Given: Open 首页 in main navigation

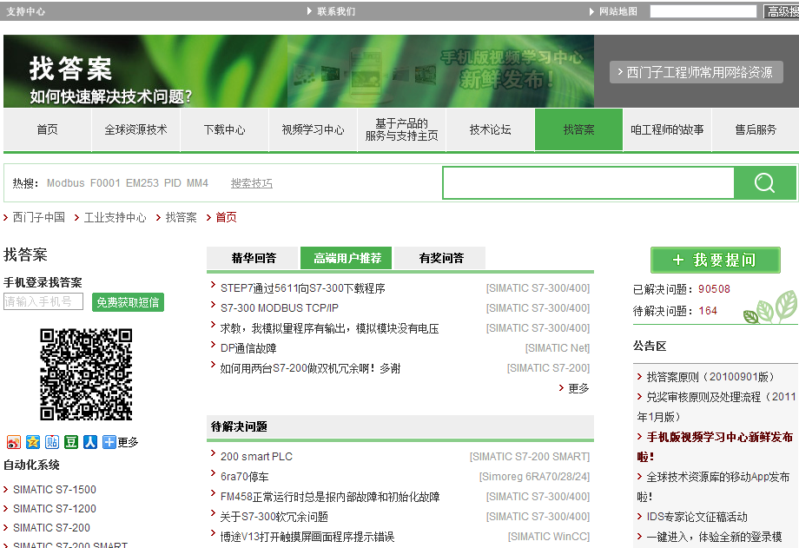Looking at the screenshot, I should tap(48, 129).
